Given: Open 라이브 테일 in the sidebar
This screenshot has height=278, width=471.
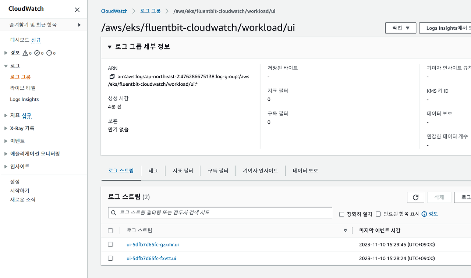Looking at the screenshot, I should (23, 88).
